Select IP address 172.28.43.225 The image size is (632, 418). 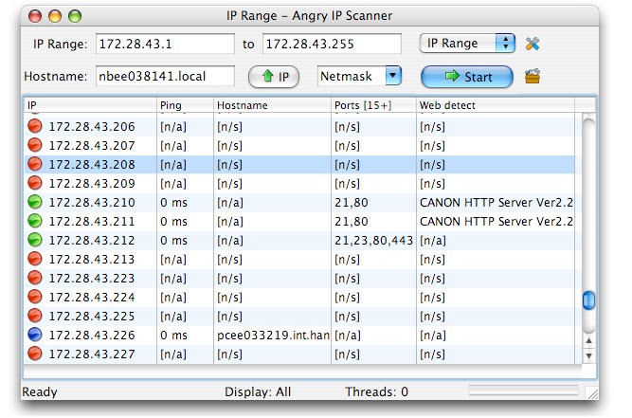click(x=92, y=316)
